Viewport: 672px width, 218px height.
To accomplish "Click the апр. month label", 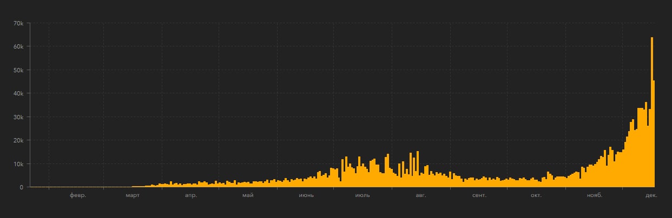I will 191,195.
